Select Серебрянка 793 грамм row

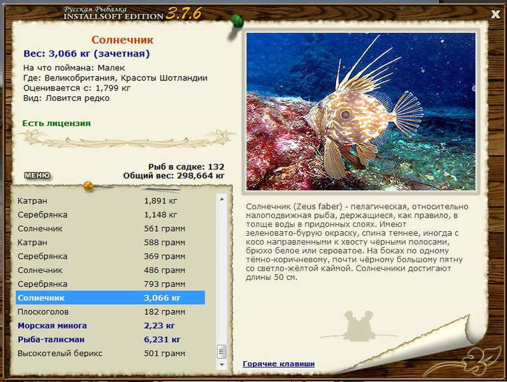pyautogui.click(x=110, y=284)
